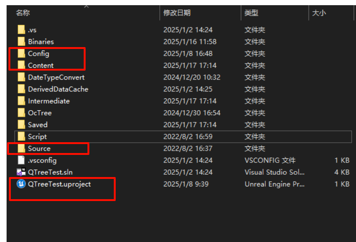Sort by the 类型 column header

[251, 13]
